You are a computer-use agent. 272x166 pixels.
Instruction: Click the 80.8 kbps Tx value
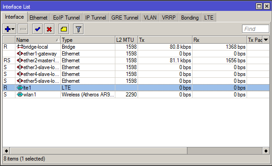[x=180, y=47]
